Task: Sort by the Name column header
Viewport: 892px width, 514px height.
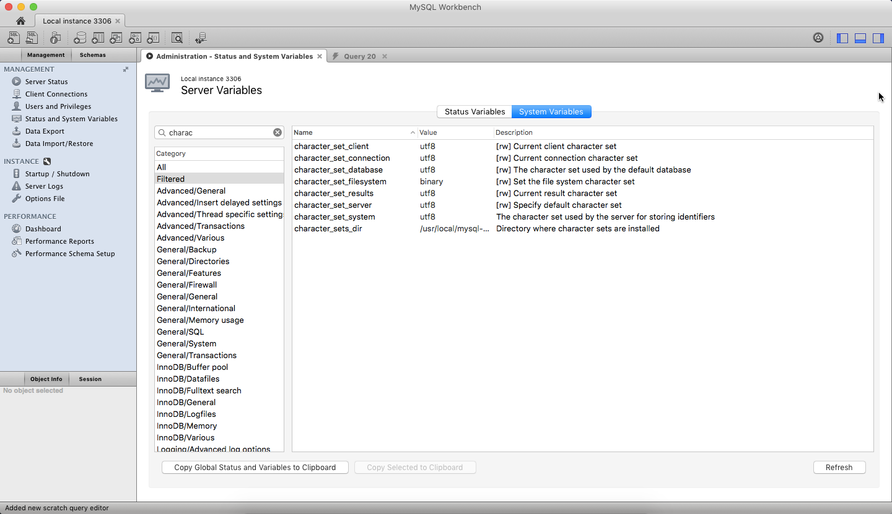Action: coord(354,132)
